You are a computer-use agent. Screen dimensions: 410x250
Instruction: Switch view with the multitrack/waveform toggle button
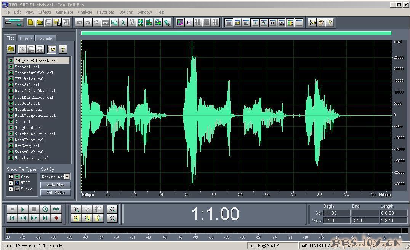[14, 22]
